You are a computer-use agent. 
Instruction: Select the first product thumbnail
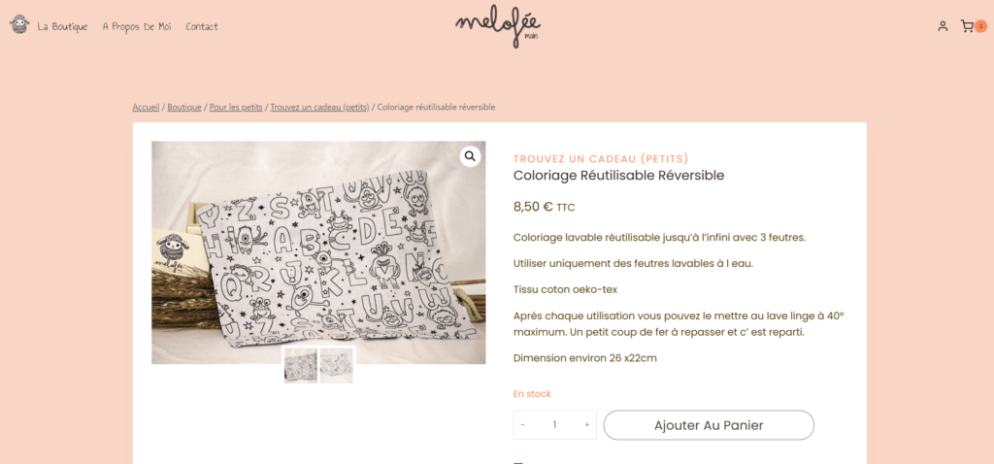(301, 366)
